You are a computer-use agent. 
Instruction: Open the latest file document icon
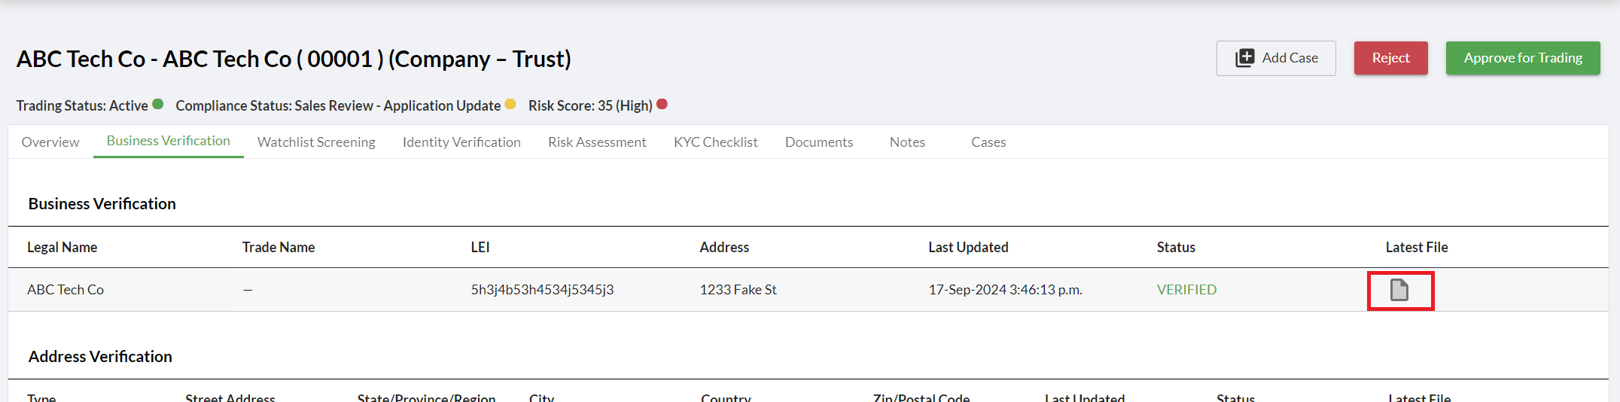point(1399,290)
